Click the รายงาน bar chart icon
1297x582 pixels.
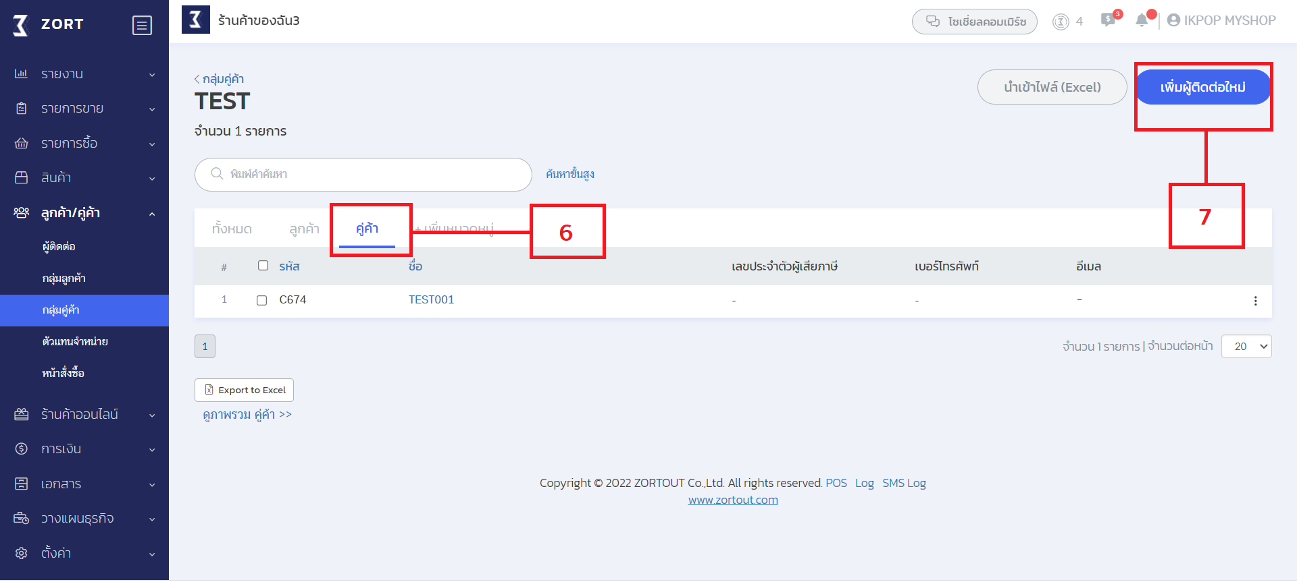click(22, 74)
